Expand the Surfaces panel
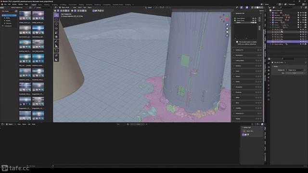308x173 pixels. pos(247,50)
